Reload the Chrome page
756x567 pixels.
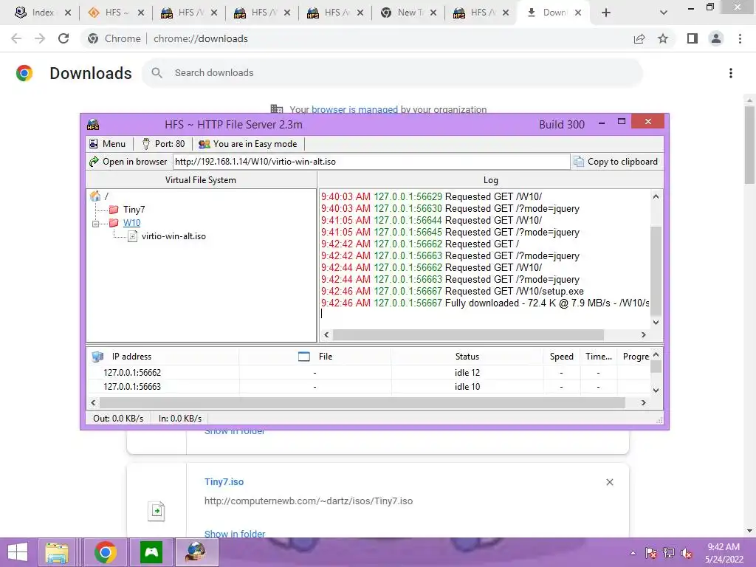[63, 38]
